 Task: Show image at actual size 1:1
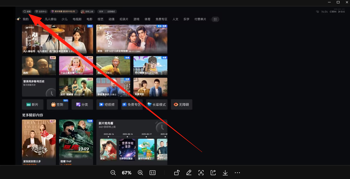point(153,173)
